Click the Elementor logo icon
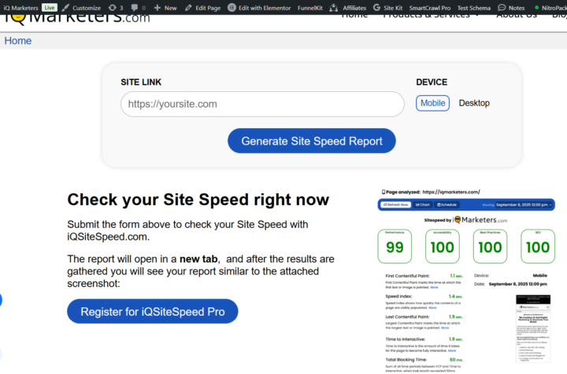 pos(232,8)
